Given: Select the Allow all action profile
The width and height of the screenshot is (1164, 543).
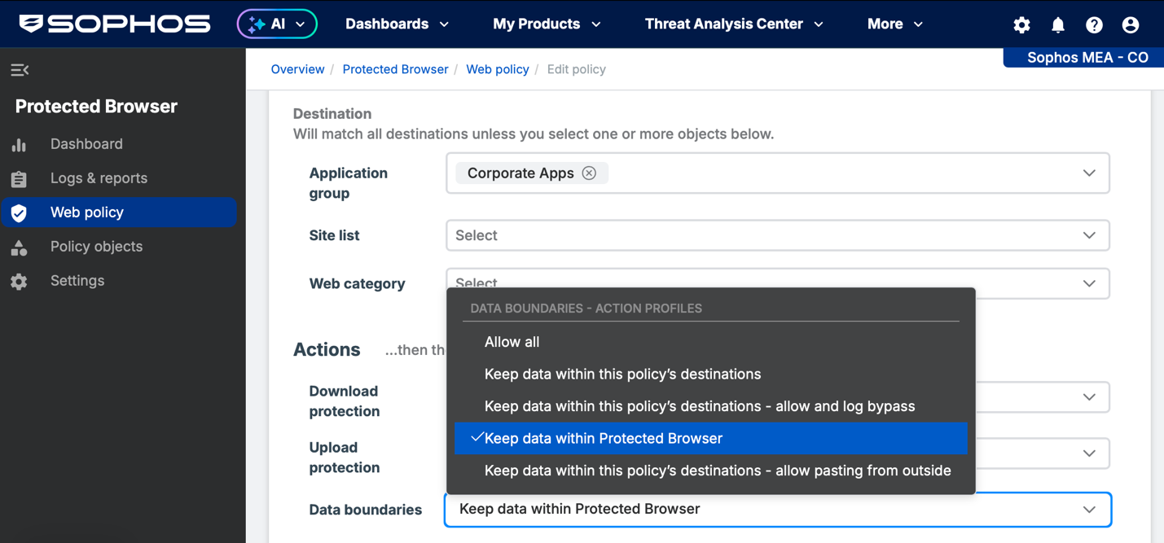Looking at the screenshot, I should pos(512,341).
